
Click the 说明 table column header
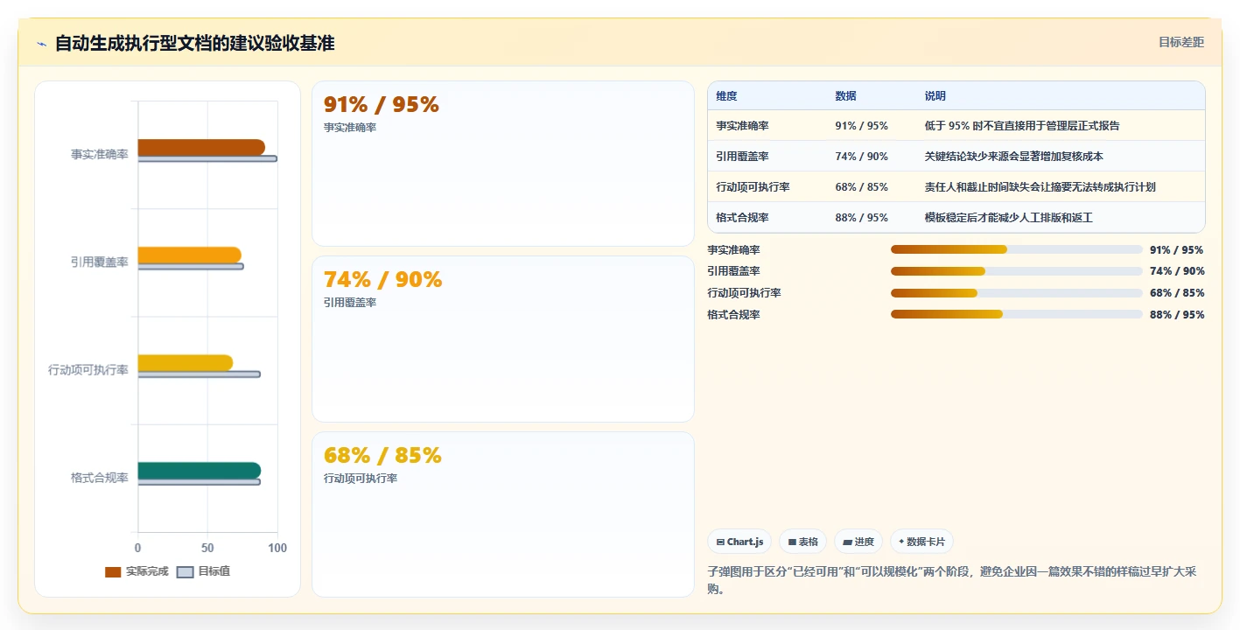point(935,96)
